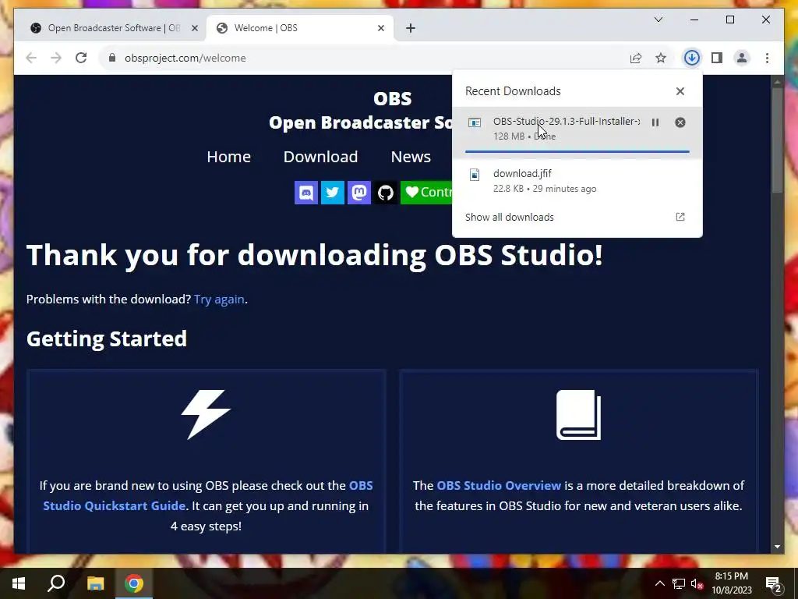Click the green Contribute heart button
This screenshot has height=599, width=798.
426,193
